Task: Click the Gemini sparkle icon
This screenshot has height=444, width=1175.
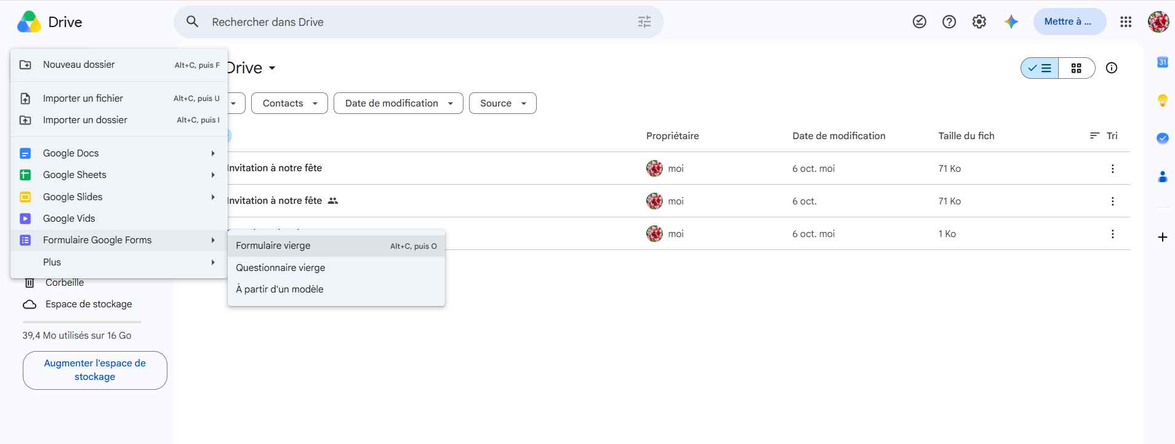Action: click(x=1011, y=22)
